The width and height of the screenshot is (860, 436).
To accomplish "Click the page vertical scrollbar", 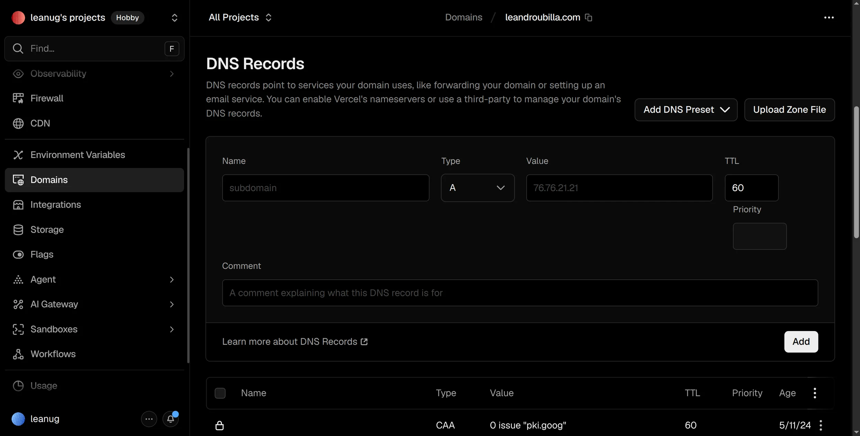I will click(x=856, y=172).
